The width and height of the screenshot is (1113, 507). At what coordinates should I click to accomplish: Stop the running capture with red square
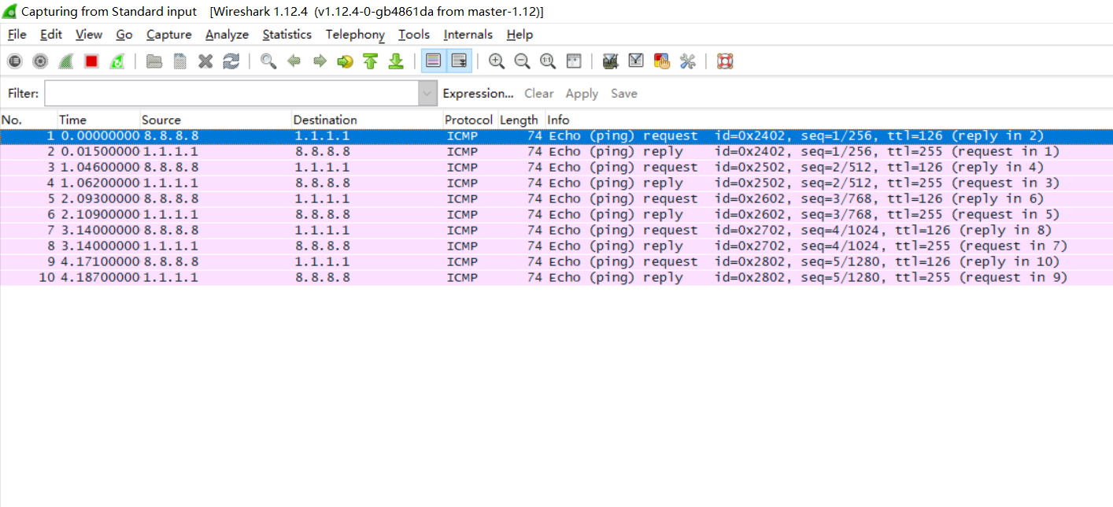pyautogui.click(x=91, y=61)
